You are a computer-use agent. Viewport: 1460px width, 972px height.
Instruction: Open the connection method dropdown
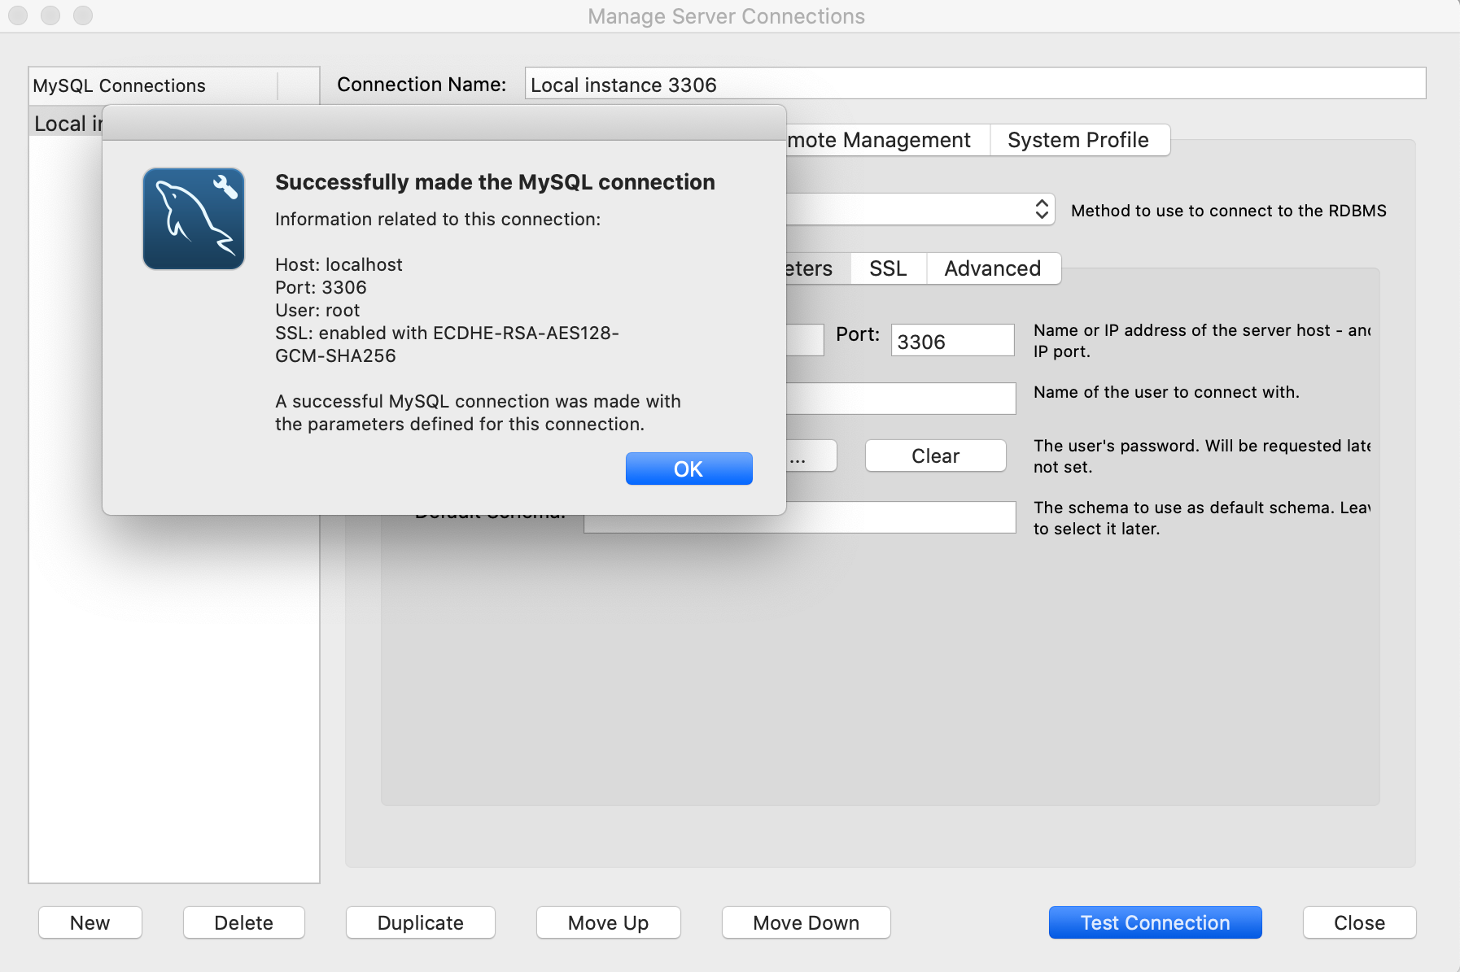(x=920, y=209)
